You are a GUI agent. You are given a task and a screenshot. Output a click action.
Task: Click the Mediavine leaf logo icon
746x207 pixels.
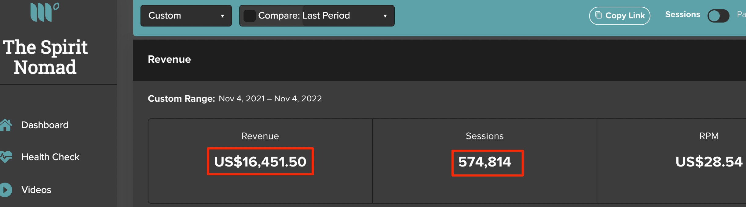coord(44,12)
